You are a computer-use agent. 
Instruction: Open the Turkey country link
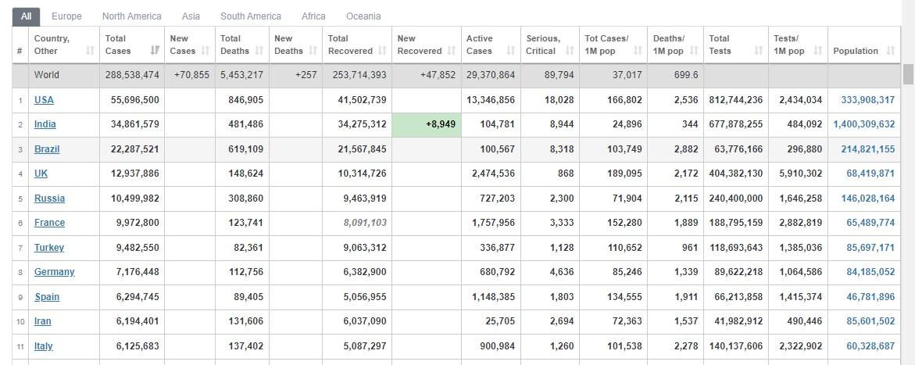point(49,248)
